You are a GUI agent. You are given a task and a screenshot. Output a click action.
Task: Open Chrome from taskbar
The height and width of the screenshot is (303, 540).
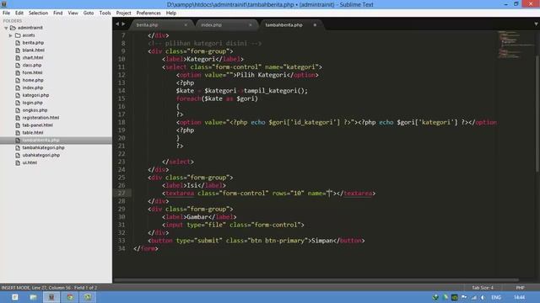point(70,297)
